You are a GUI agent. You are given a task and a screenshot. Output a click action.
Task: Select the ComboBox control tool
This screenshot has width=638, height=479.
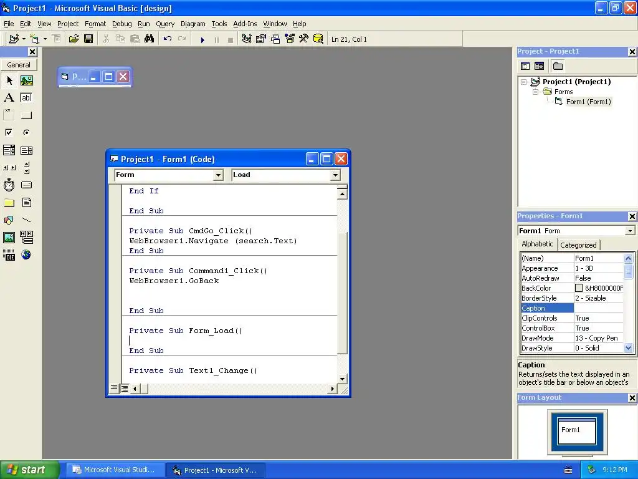[x=9, y=150]
